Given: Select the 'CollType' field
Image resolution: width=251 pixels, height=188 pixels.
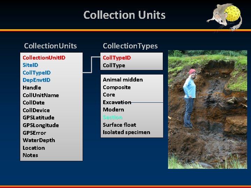Looking at the screenshot, I should click(x=114, y=65).
